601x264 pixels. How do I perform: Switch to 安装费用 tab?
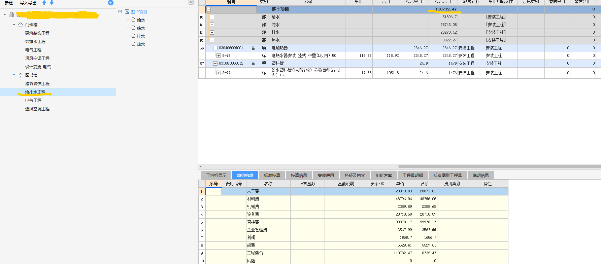(x=326, y=175)
